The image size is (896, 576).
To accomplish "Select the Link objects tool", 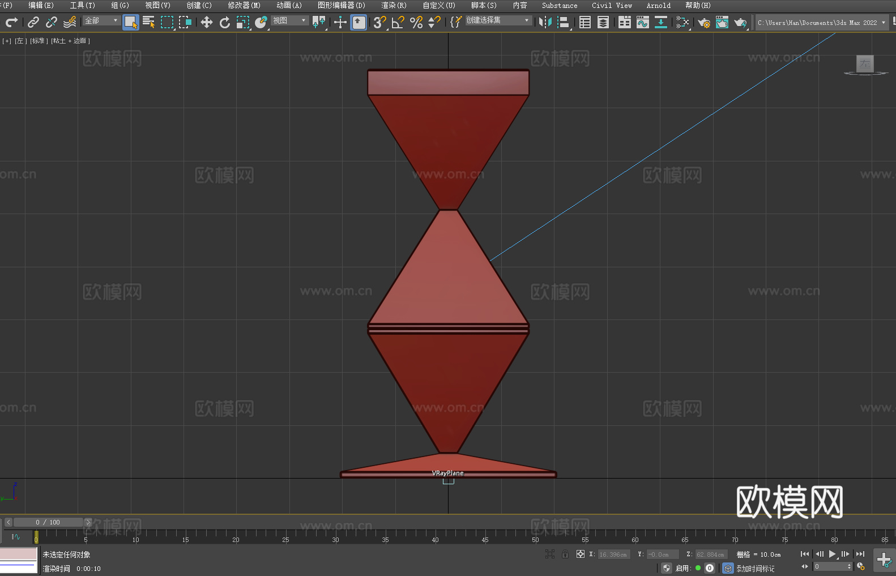I will coord(33,22).
